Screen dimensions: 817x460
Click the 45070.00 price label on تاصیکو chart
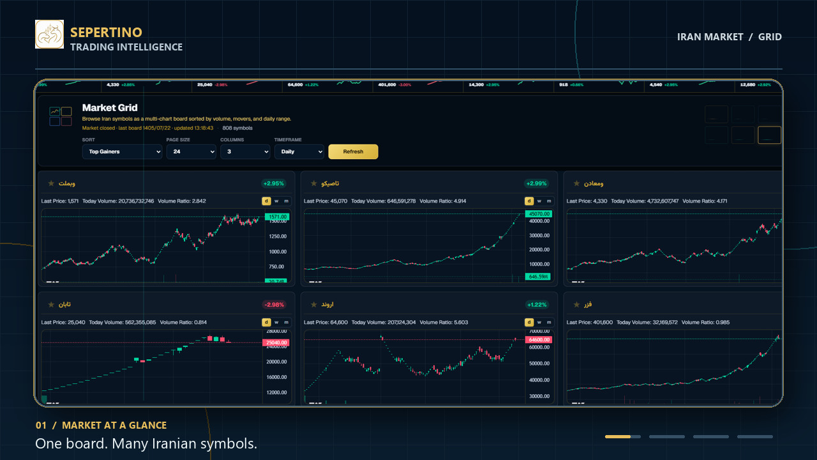click(539, 214)
